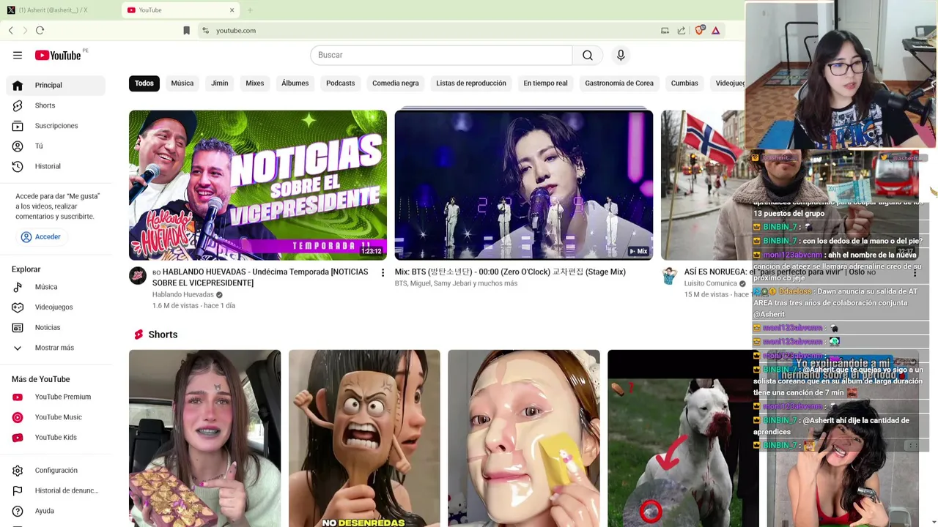Open Principal in the sidebar
This screenshot has width=938, height=527.
coord(56,85)
